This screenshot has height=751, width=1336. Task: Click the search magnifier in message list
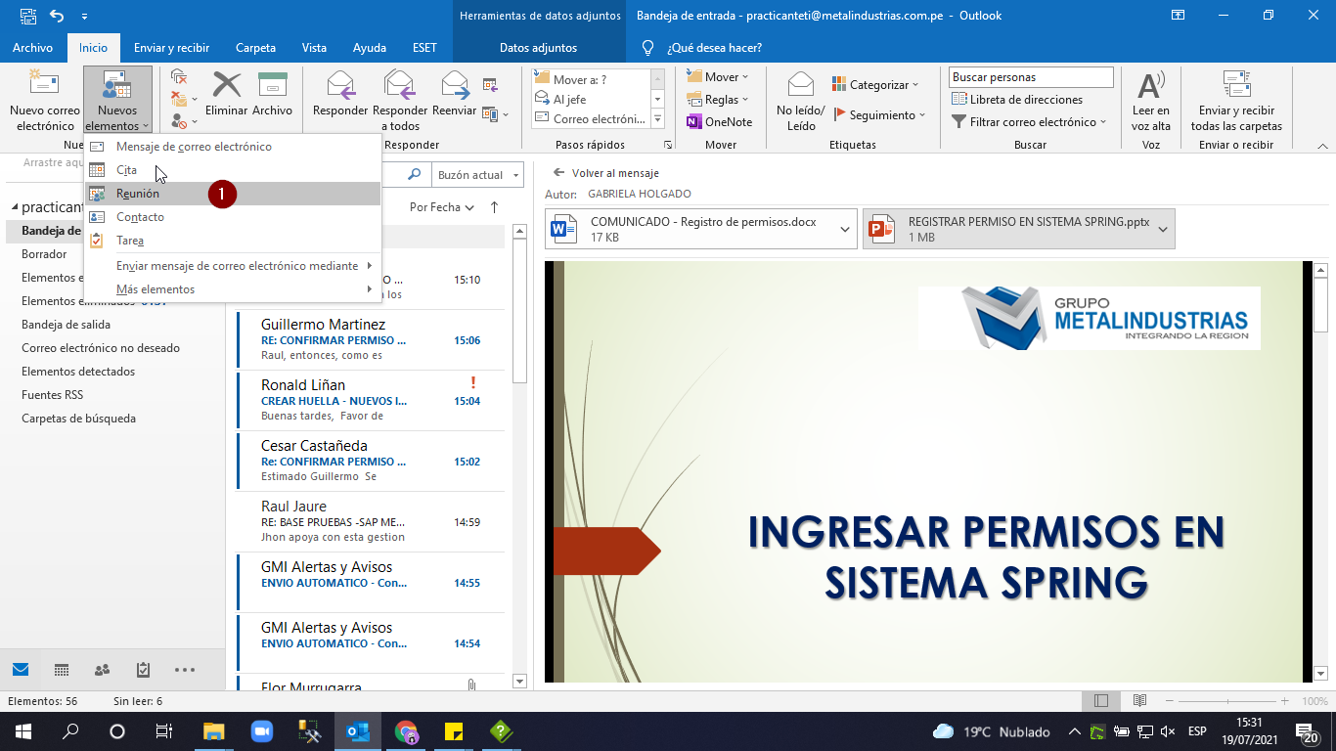point(415,174)
